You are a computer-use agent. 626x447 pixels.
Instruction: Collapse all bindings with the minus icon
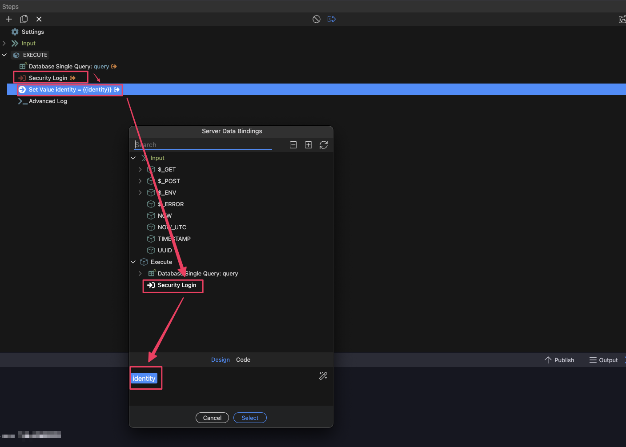coord(293,145)
